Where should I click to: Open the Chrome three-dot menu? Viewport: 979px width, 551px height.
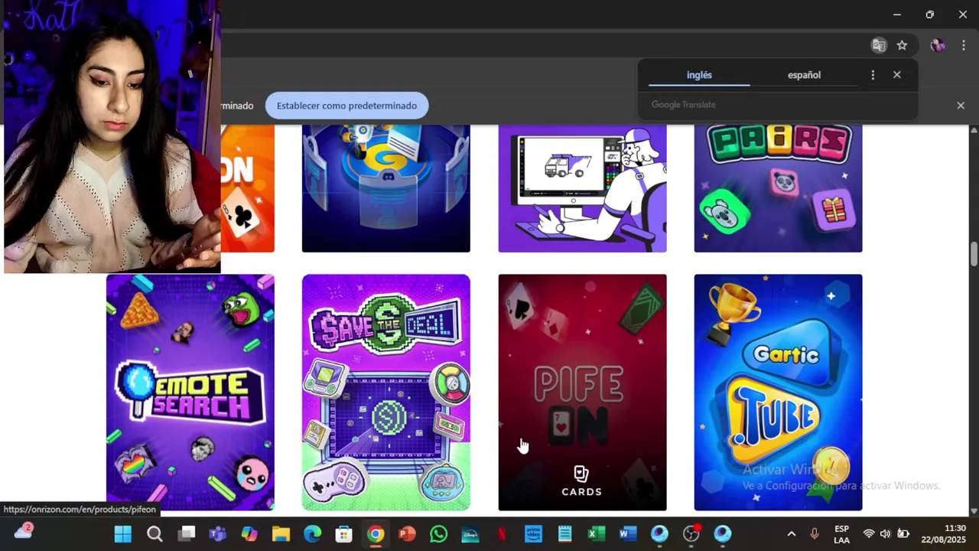963,45
